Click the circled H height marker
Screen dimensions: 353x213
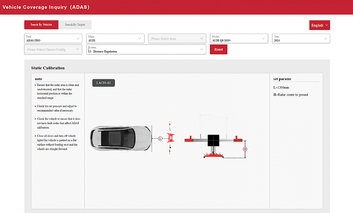pos(245,149)
